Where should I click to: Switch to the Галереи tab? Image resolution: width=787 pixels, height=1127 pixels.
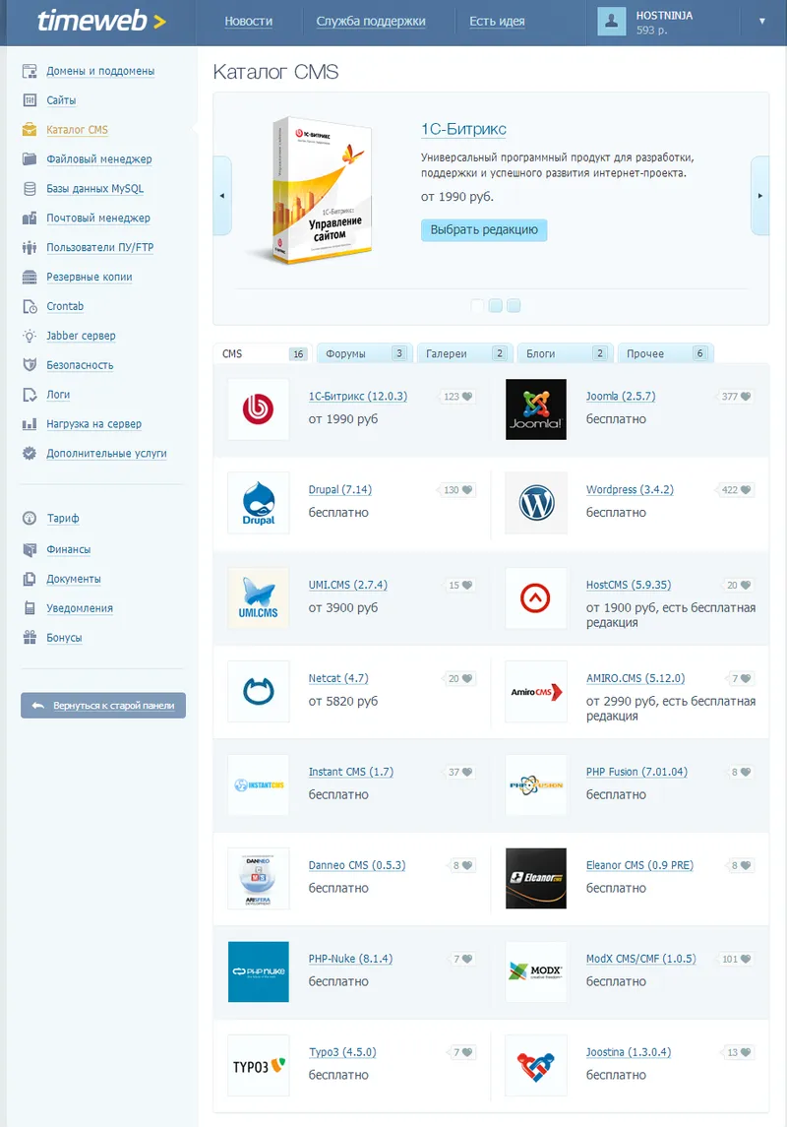pos(464,353)
